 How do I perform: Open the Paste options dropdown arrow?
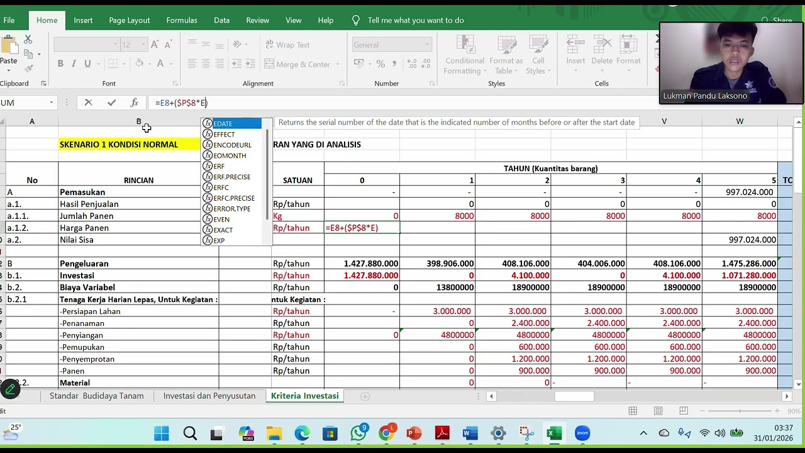click(x=8, y=70)
